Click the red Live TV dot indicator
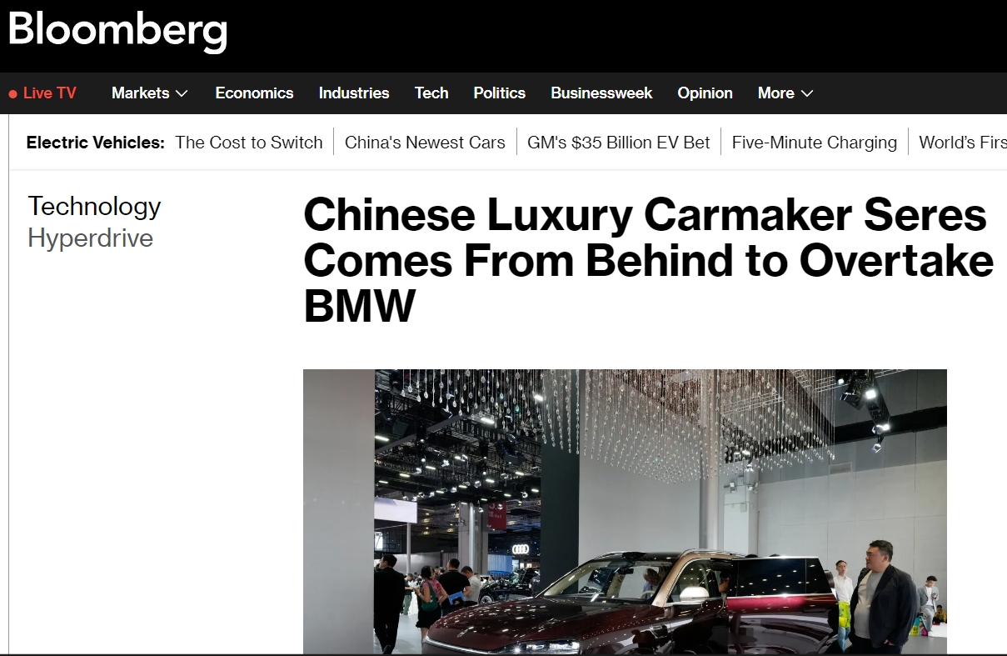 coord(12,94)
